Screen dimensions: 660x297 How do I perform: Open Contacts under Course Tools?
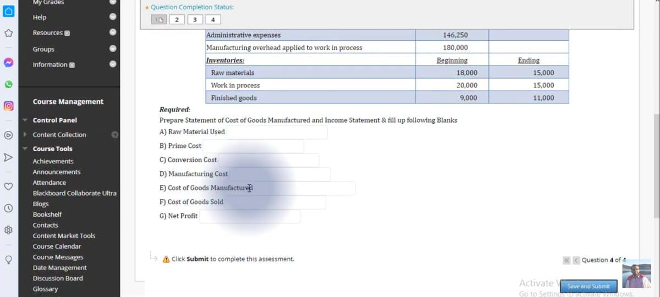(45, 225)
